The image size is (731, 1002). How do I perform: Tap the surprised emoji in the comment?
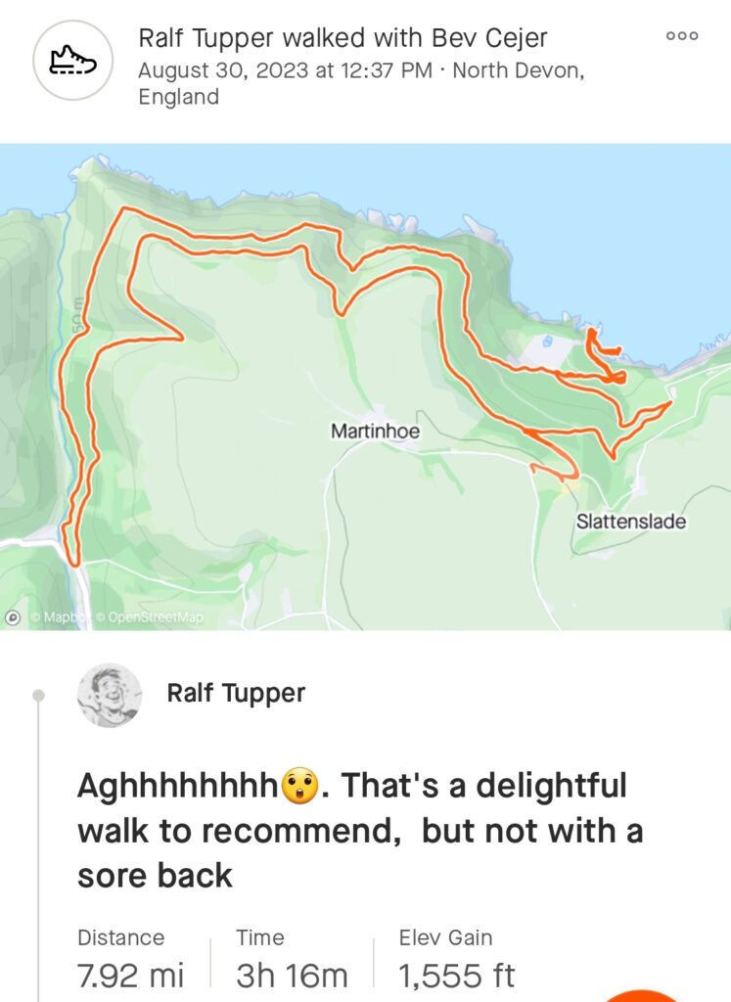[x=299, y=786]
